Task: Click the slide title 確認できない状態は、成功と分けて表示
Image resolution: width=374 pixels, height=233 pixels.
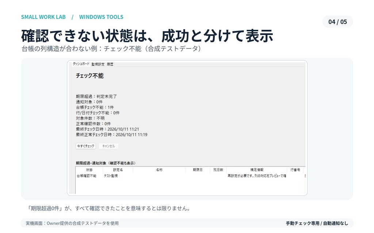Action: pyautogui.click(x=147, y=36)
